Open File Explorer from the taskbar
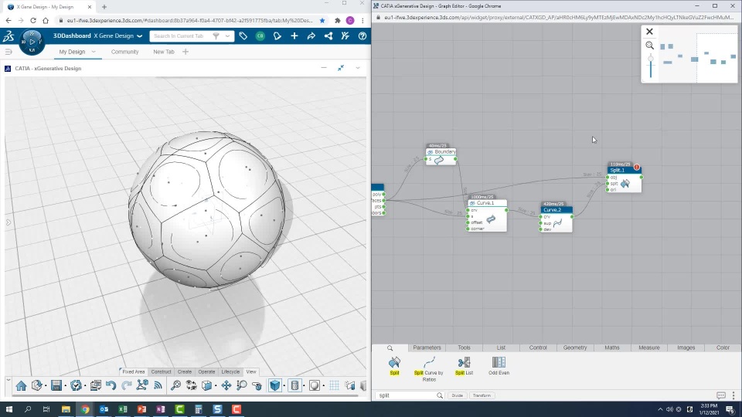The width and height of the screenshot is (742, 417). click(x=66, y=409)
